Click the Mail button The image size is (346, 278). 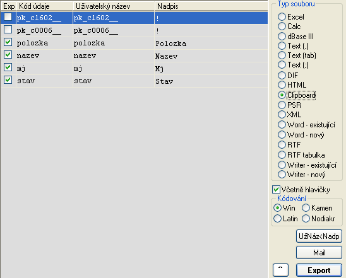(319, 252)
